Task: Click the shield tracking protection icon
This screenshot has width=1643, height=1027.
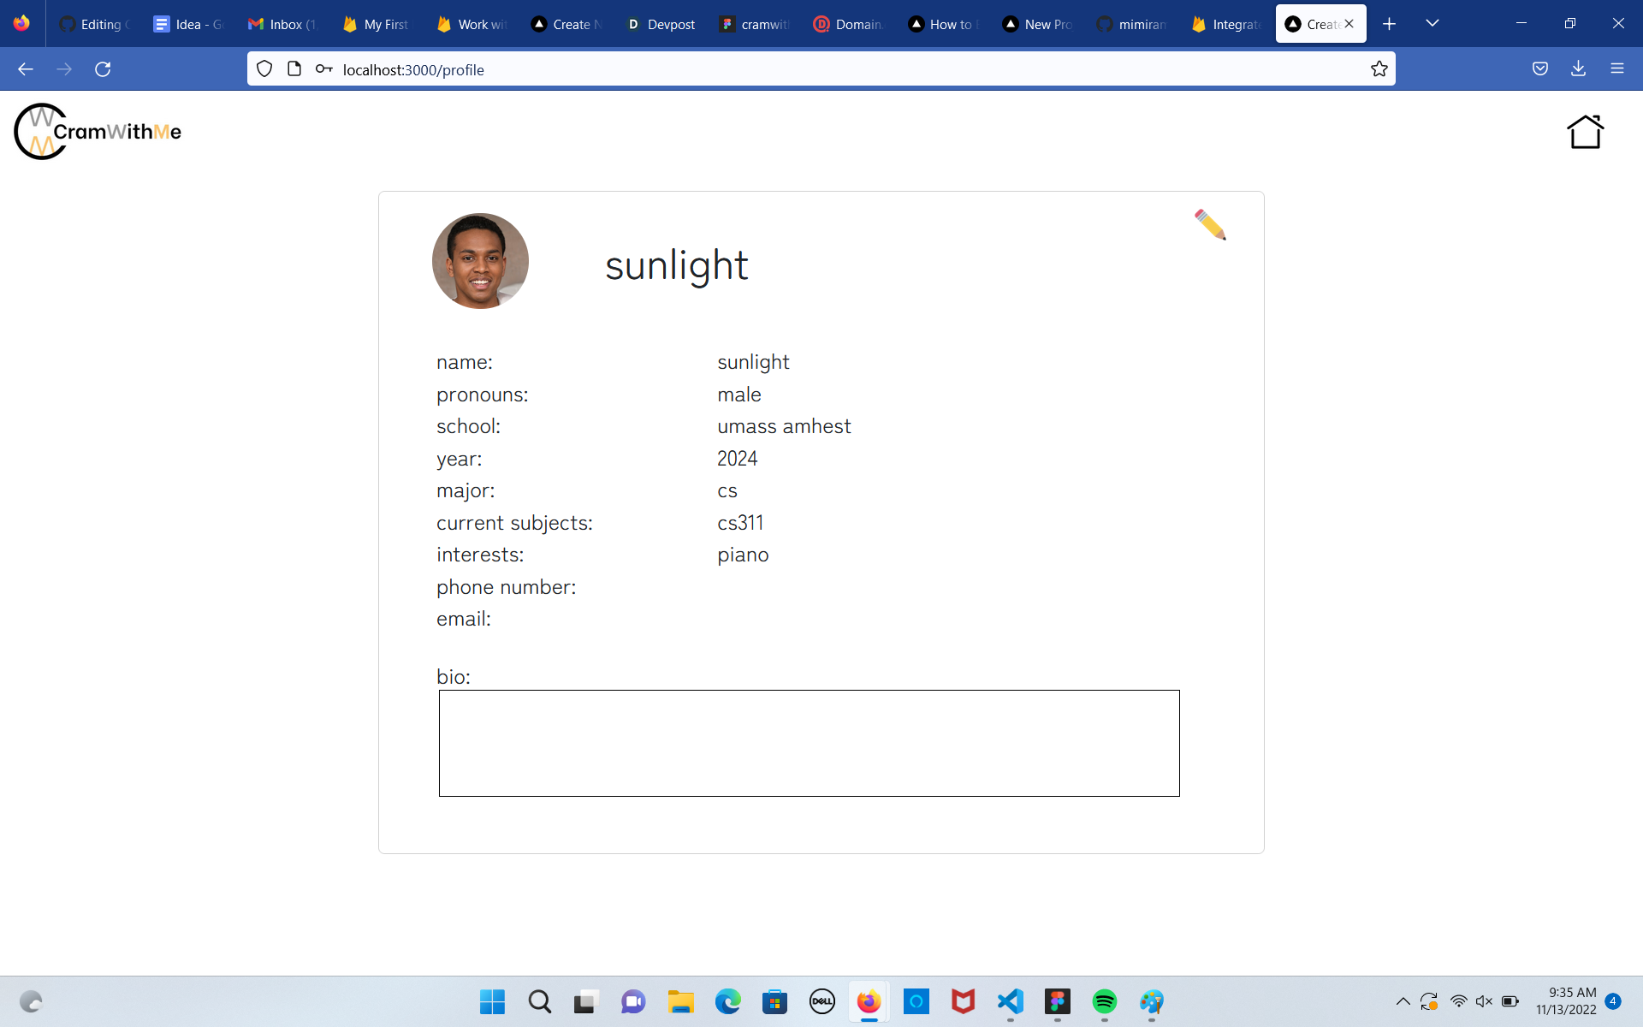Action: click(x=264, y=69)
